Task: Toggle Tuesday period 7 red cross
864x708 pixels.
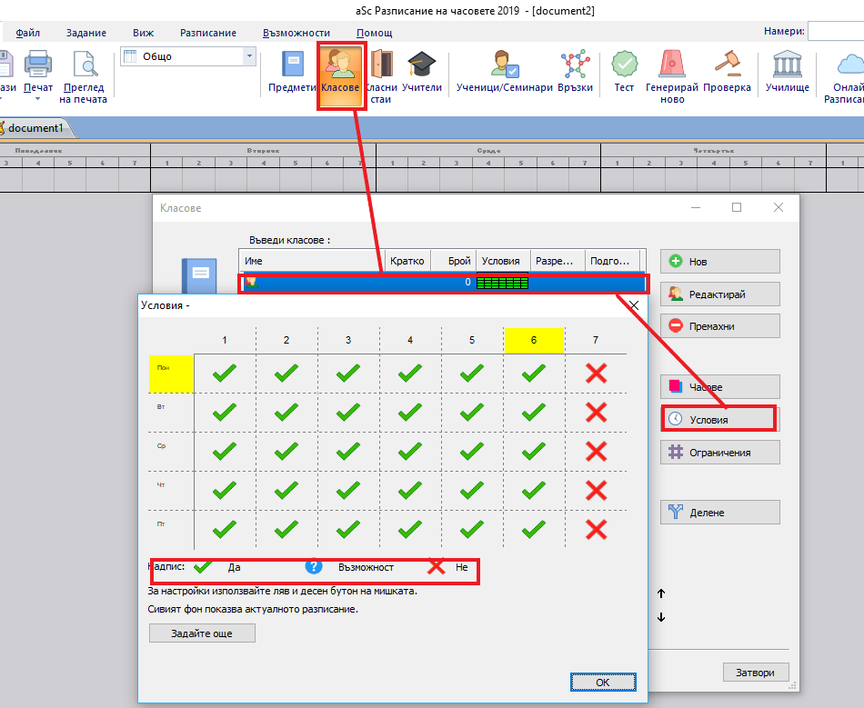Action: pyautogui.click(x=596, y=412)
